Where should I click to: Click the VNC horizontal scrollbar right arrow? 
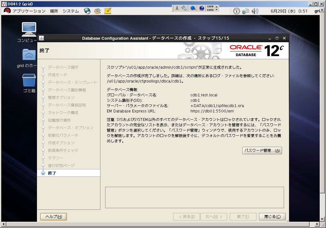click(317, 224)
